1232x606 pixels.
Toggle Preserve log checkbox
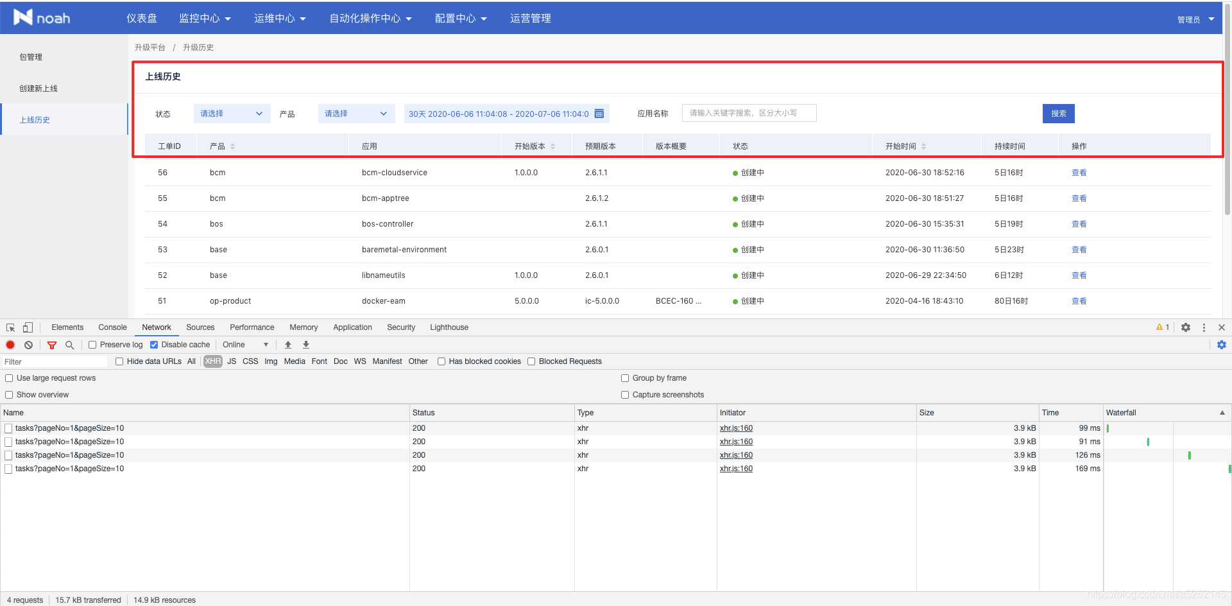click(x=92, y=345)
